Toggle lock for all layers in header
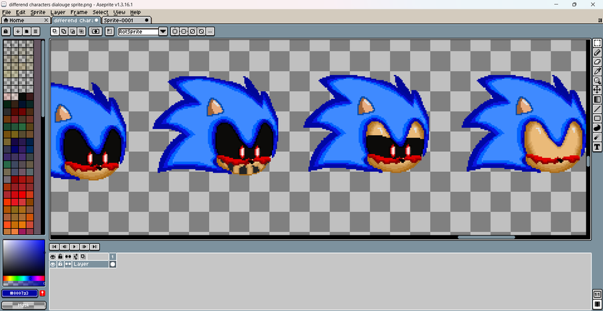Screen dimensions: 603x311 click(60, 256)
